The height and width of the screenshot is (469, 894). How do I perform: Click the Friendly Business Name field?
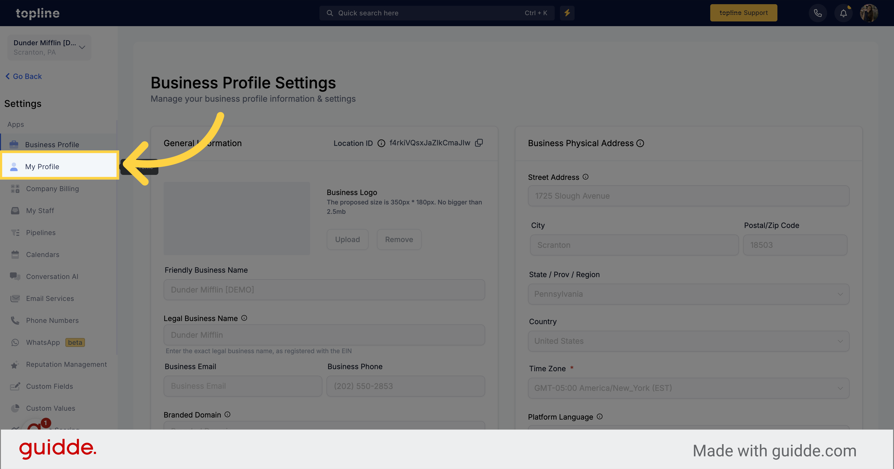coord(324,289)
